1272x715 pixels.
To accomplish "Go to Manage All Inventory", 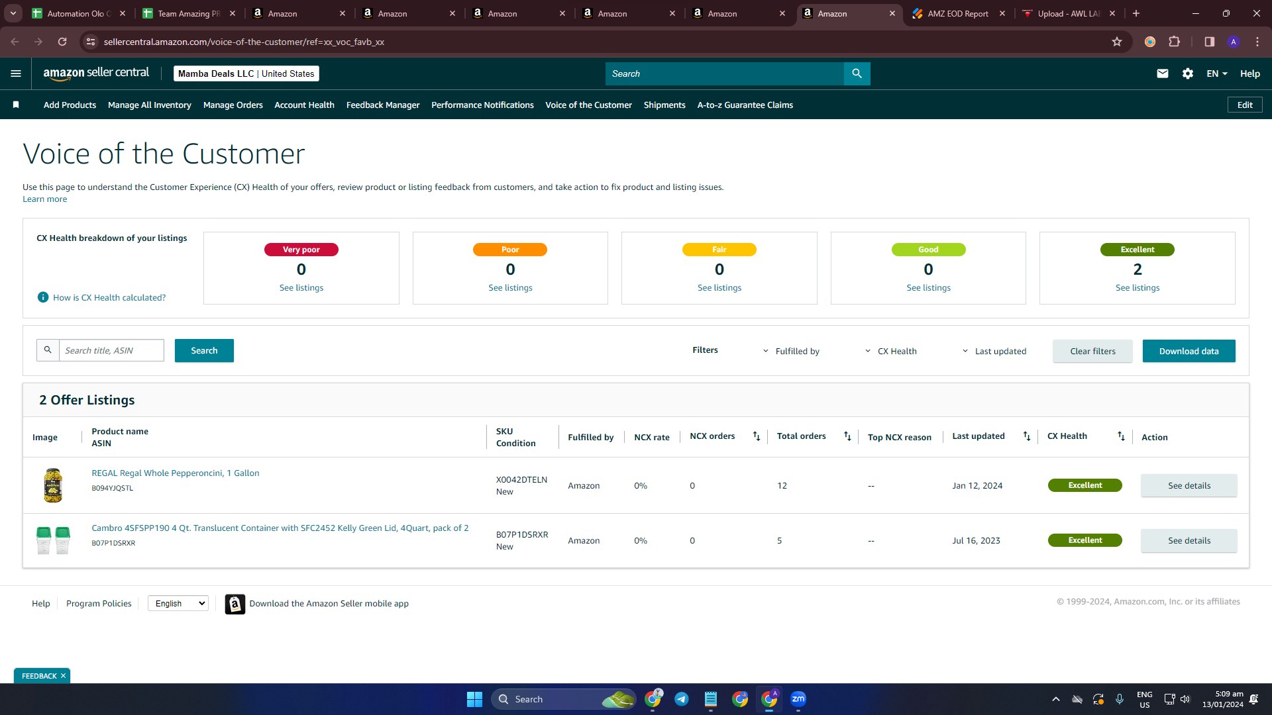I will click(150, 105).
